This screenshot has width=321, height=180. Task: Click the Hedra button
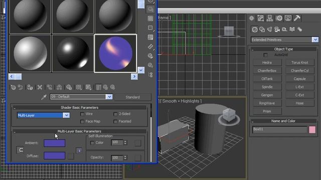click(x=267, y=62)
